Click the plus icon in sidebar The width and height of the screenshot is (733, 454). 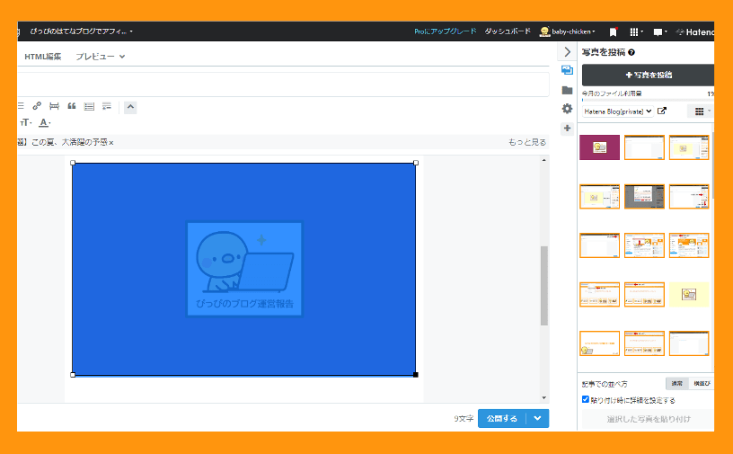tap(567, 129)
